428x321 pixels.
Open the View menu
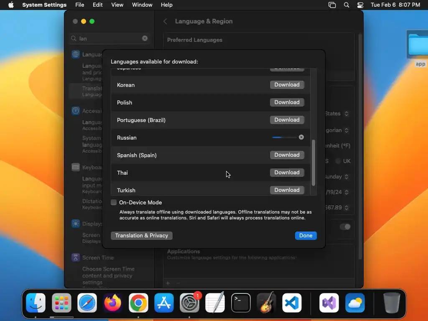pyautogui.click(x=117, y=5)
